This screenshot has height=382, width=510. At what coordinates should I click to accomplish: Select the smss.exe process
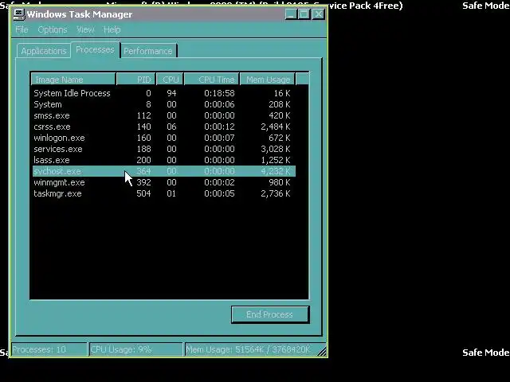(164, 115)
